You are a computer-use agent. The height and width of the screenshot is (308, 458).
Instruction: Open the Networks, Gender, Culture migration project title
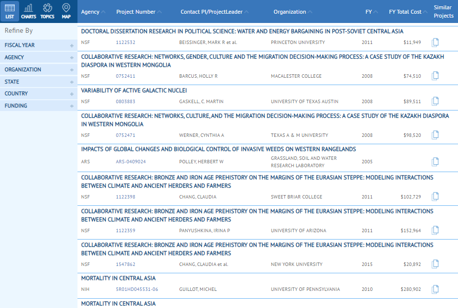click(x=263, y=61)
